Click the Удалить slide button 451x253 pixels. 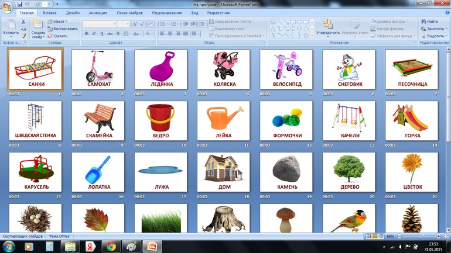60,36
